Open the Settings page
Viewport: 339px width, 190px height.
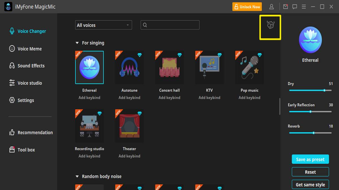[22, 100]
